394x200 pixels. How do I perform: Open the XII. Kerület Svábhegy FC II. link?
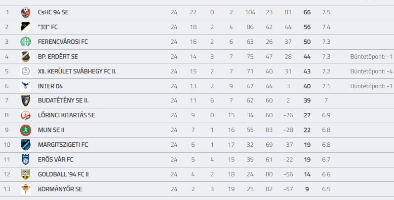[x=77, y=71]
